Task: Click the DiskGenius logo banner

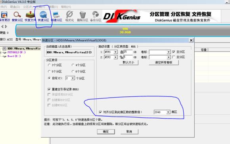Action: [x=161, y=16]
